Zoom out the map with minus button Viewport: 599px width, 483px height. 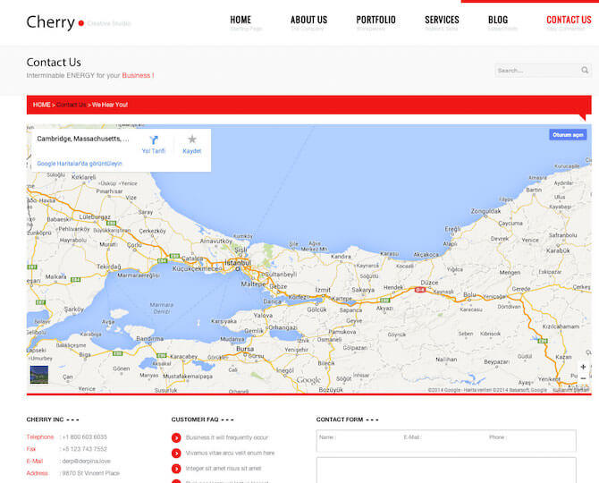[x=583, y=378]
